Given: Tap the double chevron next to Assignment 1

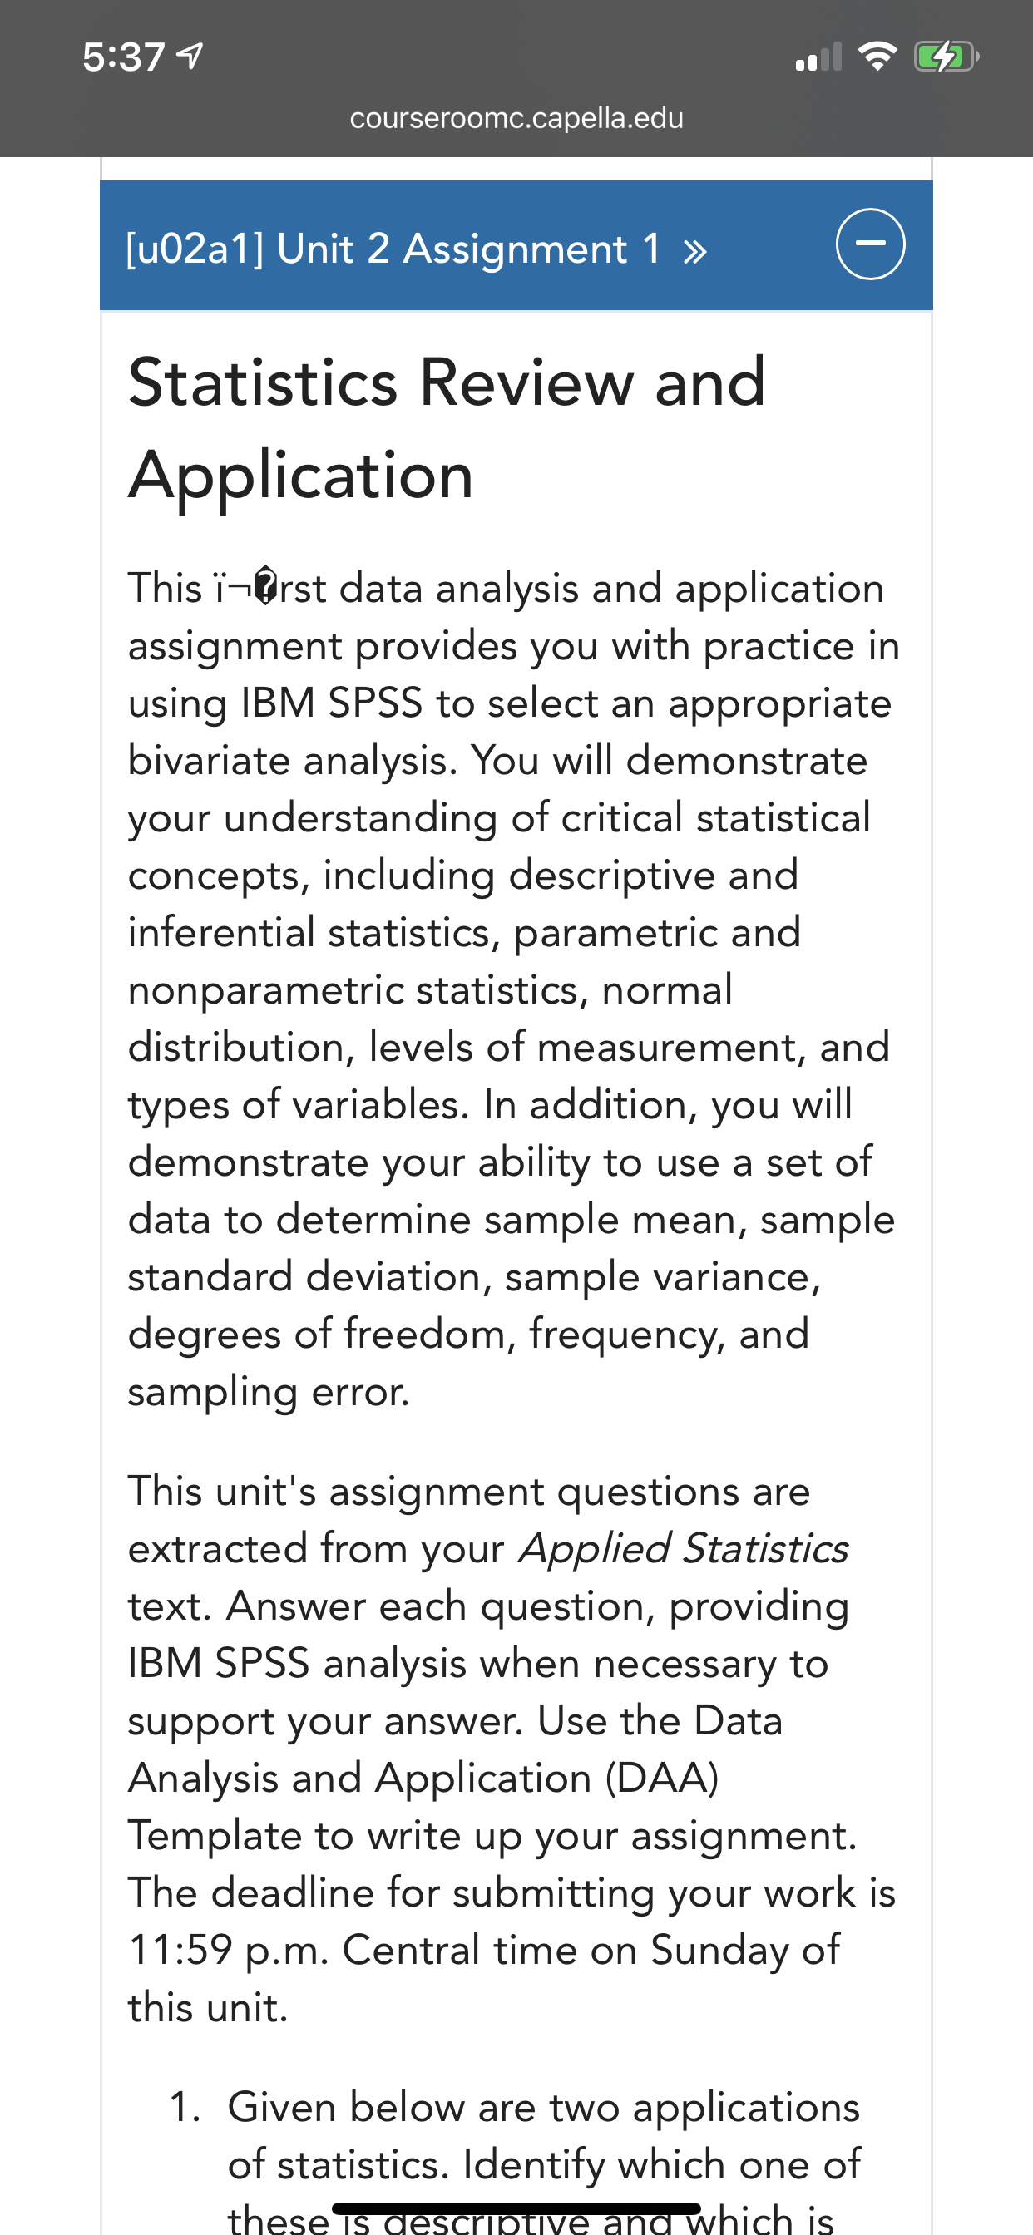Looking at the screenshot, I should point(694,253).
